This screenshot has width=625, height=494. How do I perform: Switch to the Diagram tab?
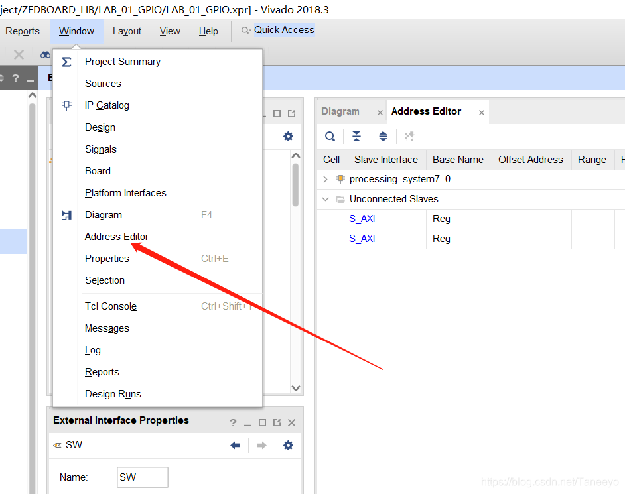340,111
